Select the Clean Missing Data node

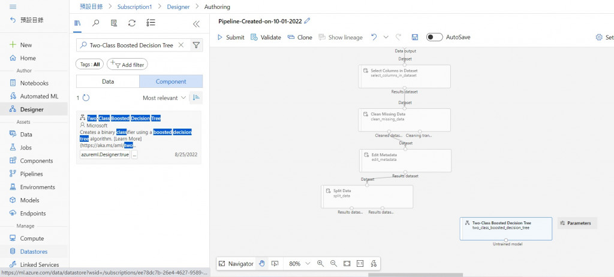(405, 120)
